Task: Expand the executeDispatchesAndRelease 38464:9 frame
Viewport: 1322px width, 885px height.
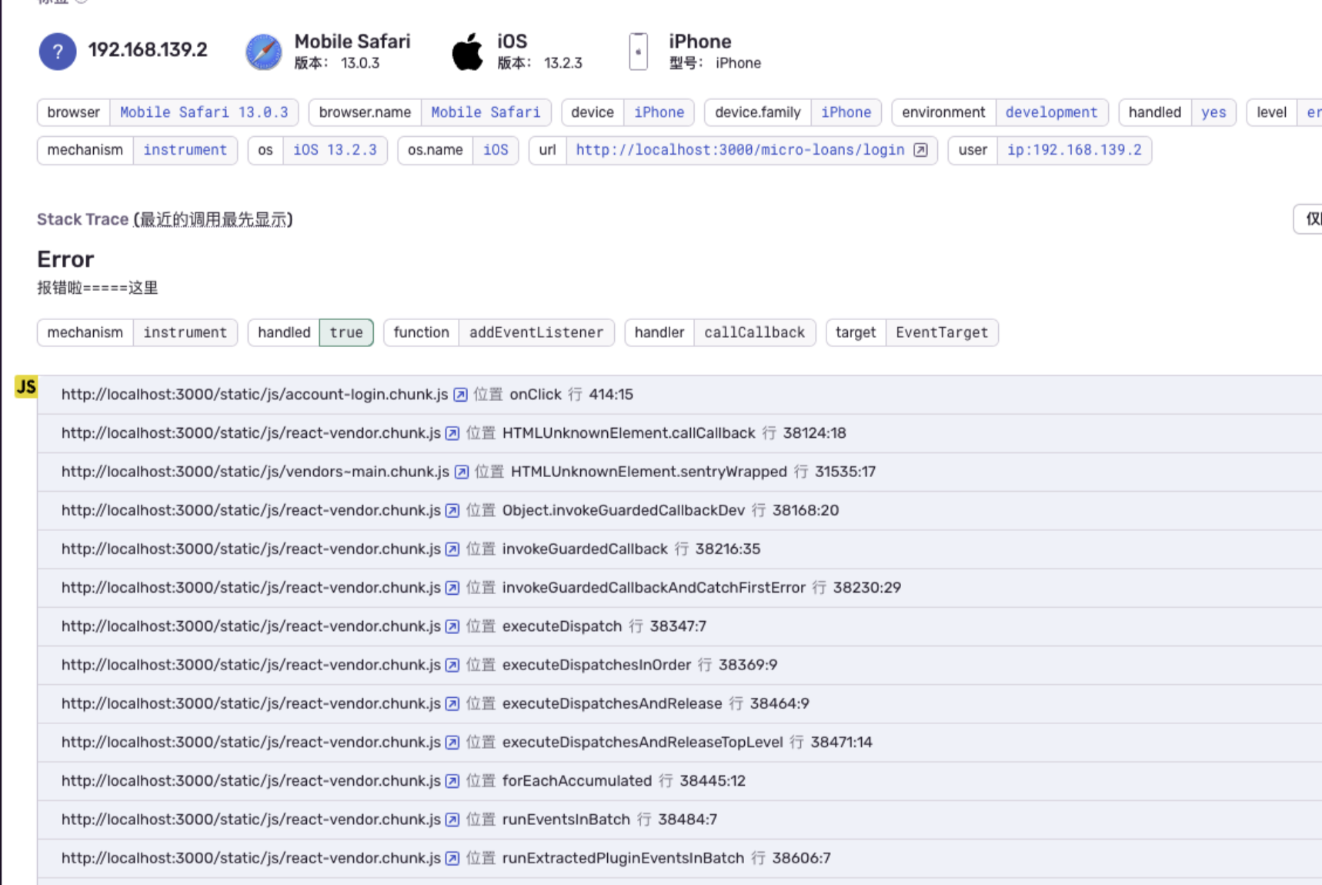Action: tap(679, 703)
